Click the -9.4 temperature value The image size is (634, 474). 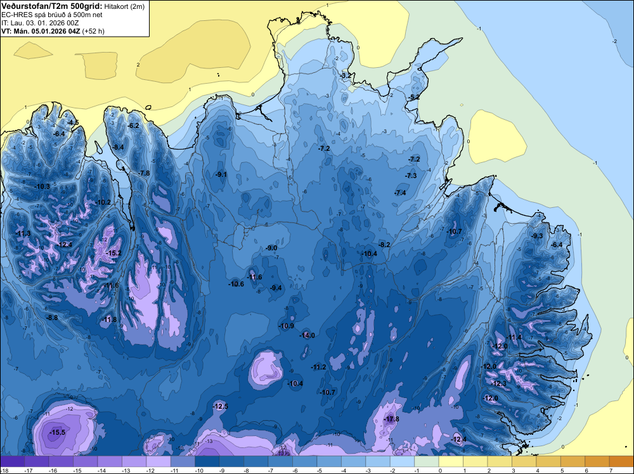(275, 287)
